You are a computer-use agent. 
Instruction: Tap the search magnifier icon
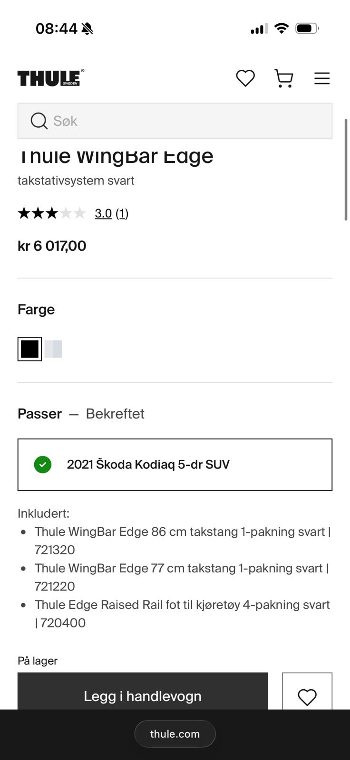click(39, 121)
